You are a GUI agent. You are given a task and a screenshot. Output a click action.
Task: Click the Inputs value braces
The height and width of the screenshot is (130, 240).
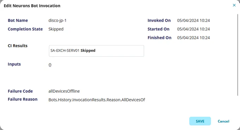[x=50, y=65]
